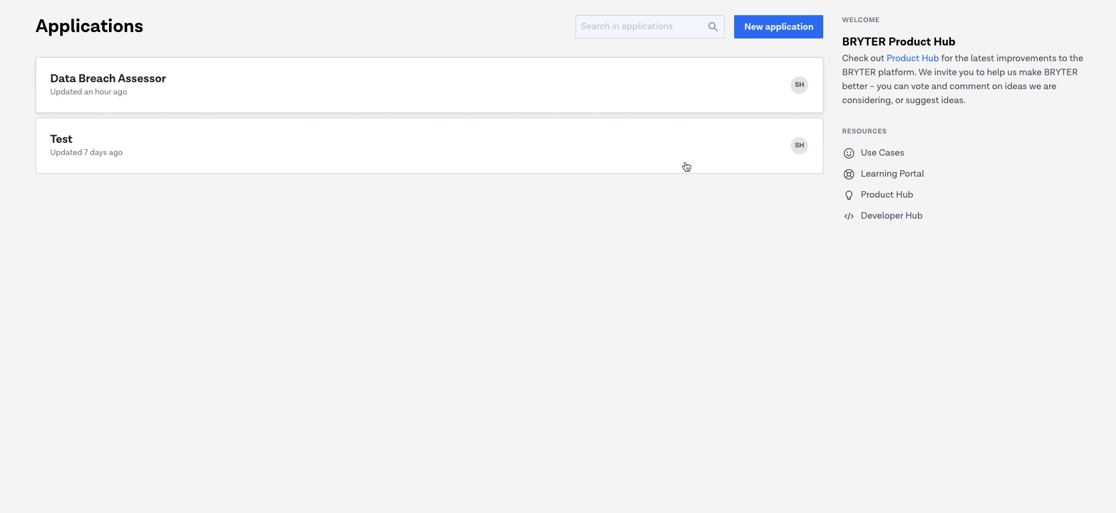Screen dimensions: 1116x513
Task: Follow the blue Product Hub link in welcome text
Action: point(912,58)
